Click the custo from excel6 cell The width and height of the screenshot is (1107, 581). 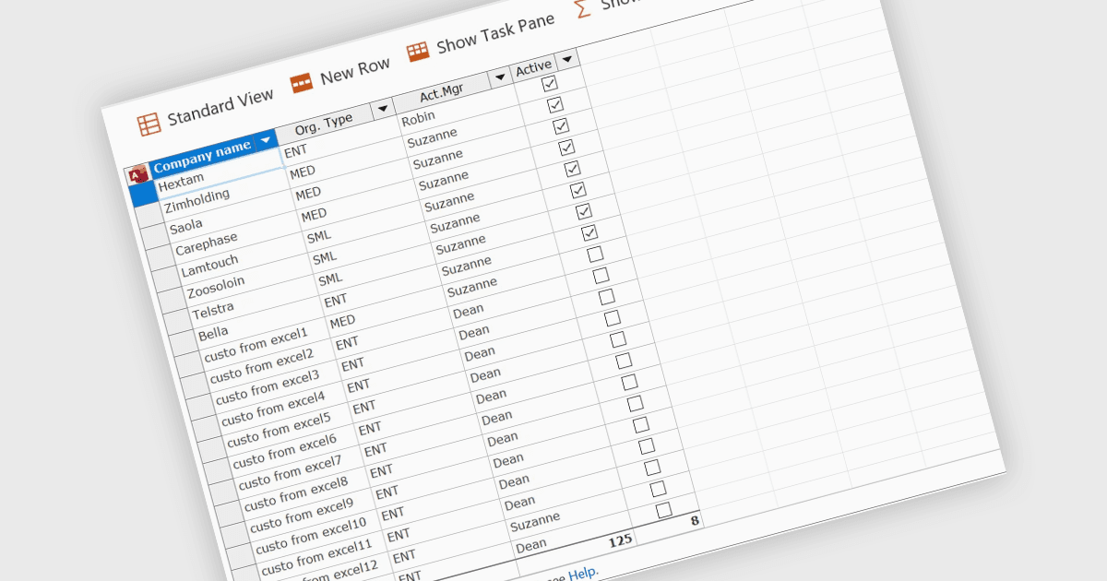tap(293, 453)
